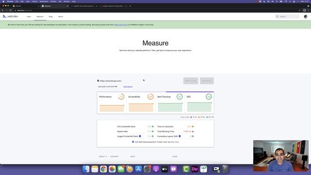
Task: Select the Measure nav item
Action: pos(40,17)
